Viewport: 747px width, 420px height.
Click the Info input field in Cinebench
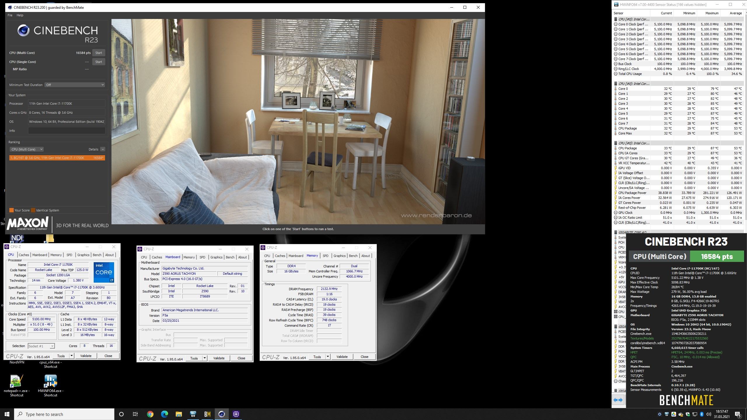pyautogui.click(x=67, y=131)
